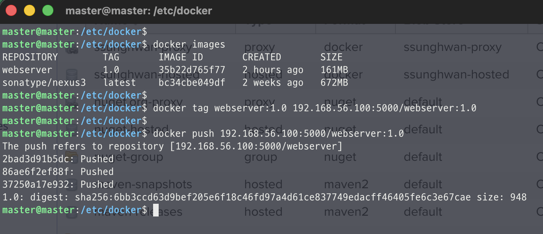This screenshot has height=234, width=543.
Task: Click the webserver image ID 35b22d765f77
Action: [192, 70]
